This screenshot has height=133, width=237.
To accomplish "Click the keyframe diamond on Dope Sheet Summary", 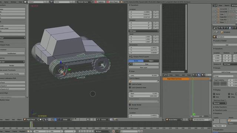I will pyautogui.click(x=193, y=79).
